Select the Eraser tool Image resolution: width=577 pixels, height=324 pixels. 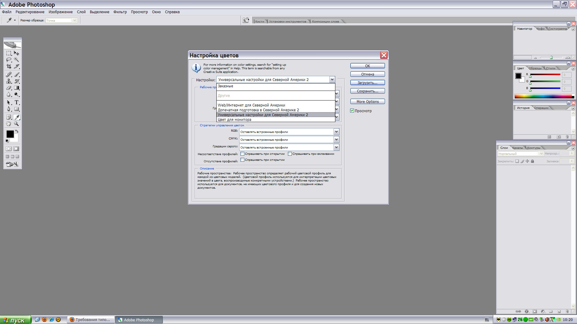[x=9, y=88]
